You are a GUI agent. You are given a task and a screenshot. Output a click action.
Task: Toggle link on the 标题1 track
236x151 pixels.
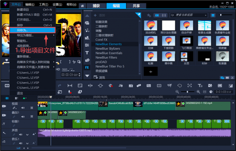click(x=14, y=126)
